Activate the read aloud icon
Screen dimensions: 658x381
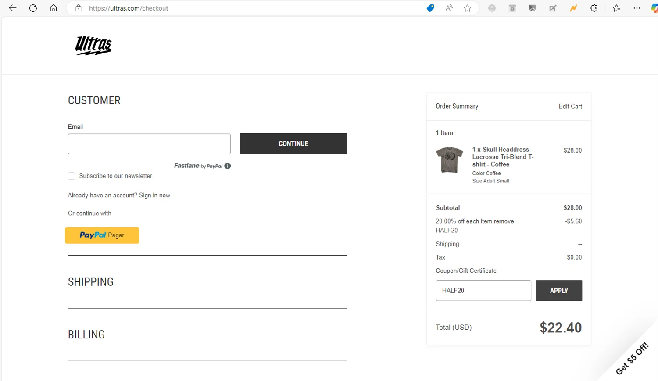click(449, 8)
